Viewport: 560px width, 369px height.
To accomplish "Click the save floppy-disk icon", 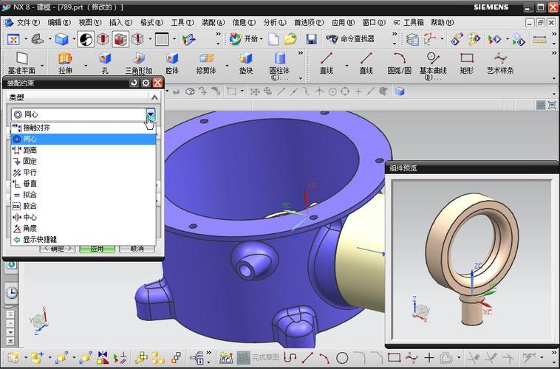I will pos(312,39).
